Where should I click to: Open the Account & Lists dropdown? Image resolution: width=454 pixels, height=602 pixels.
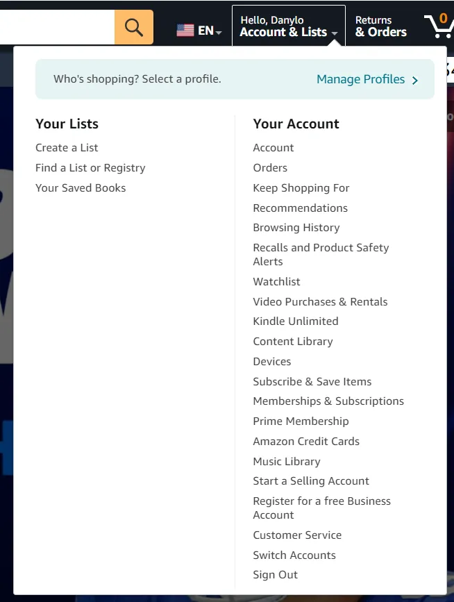[x=289, y=26]
